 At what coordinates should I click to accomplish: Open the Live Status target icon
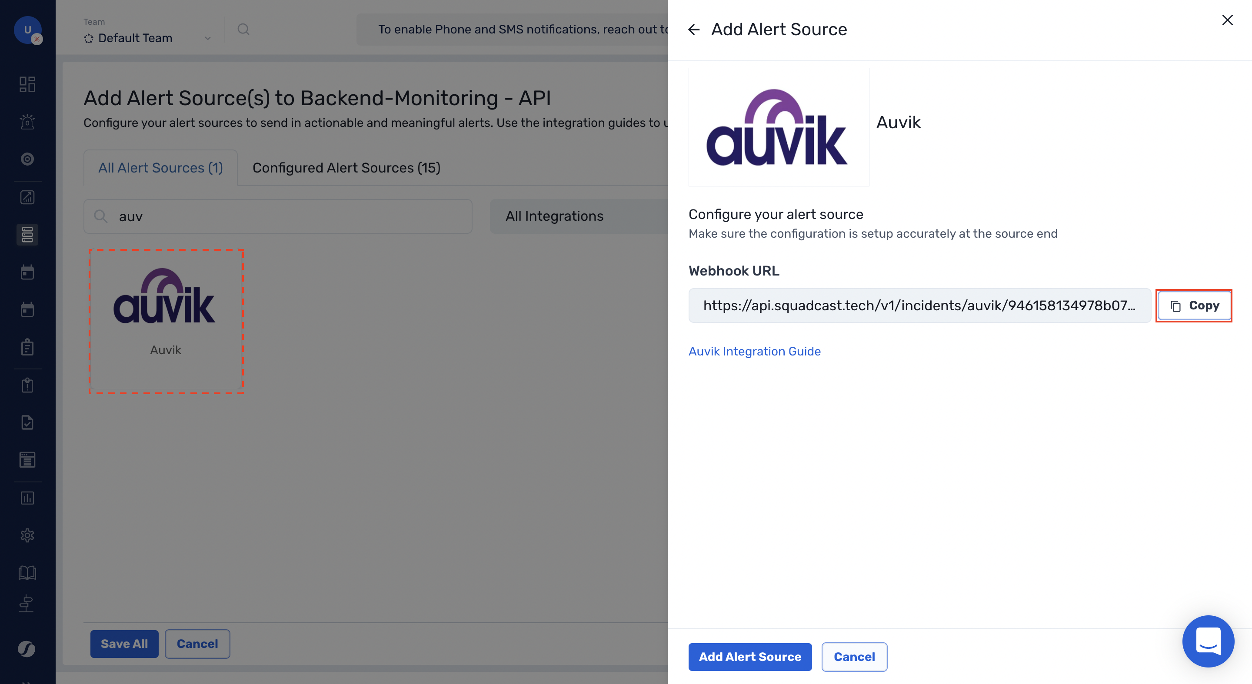coord(28,159)
